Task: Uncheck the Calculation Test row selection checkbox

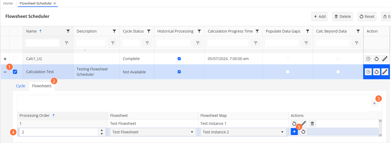Action: [15, 72]
